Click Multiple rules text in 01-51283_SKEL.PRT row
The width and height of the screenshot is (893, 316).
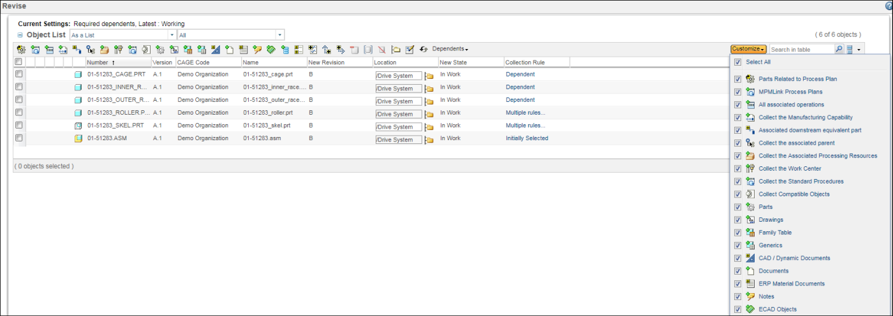coord(526,126)
